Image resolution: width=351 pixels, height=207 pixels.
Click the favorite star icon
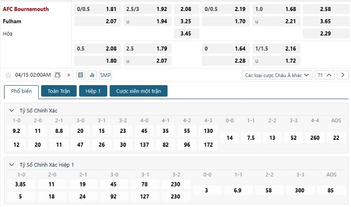tap(8, 75)
